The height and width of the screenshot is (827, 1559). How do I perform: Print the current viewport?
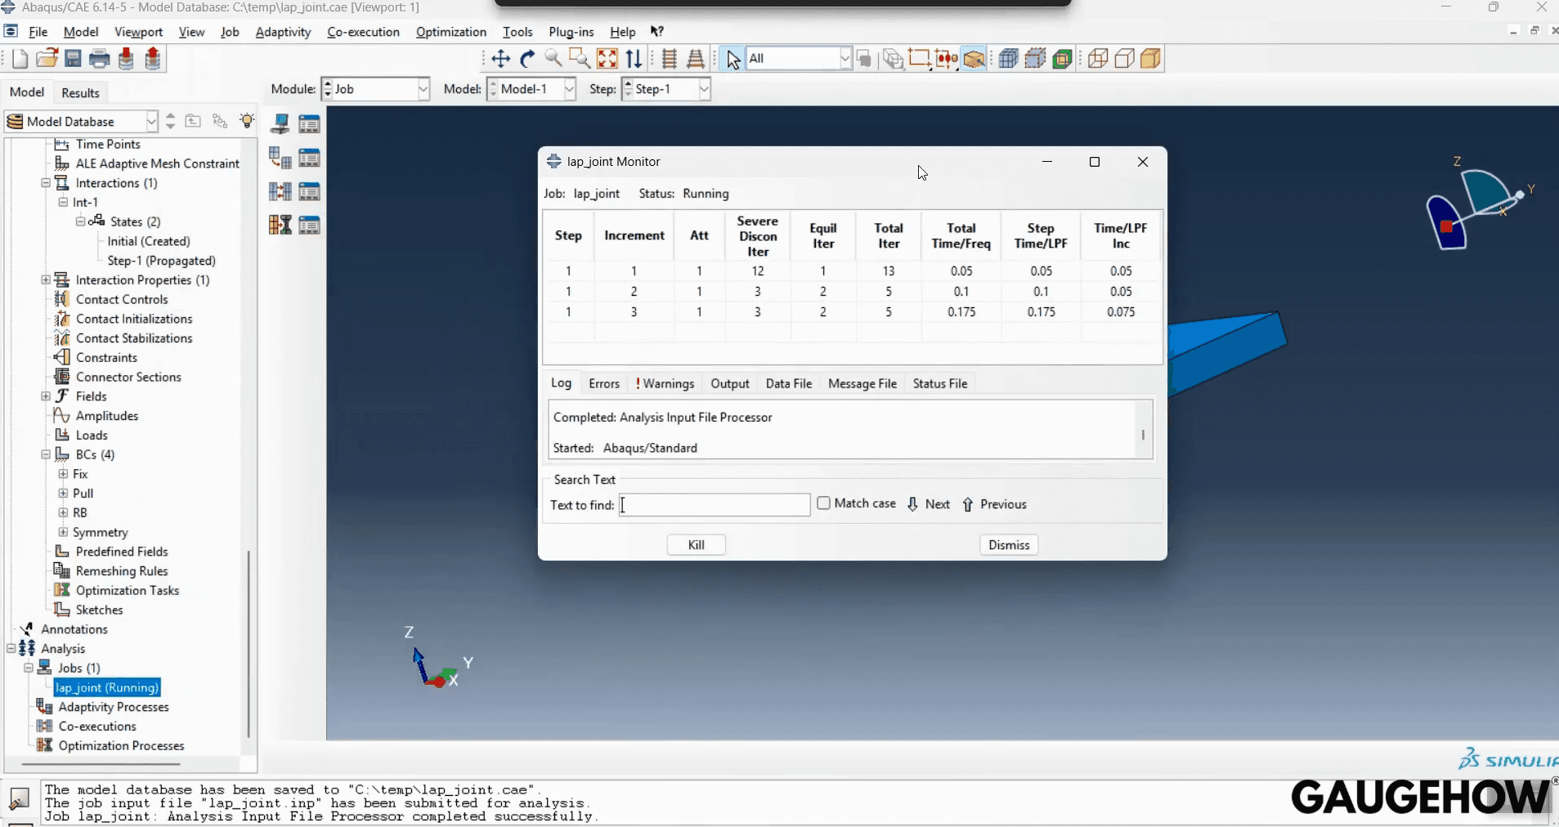coord(98,58)
